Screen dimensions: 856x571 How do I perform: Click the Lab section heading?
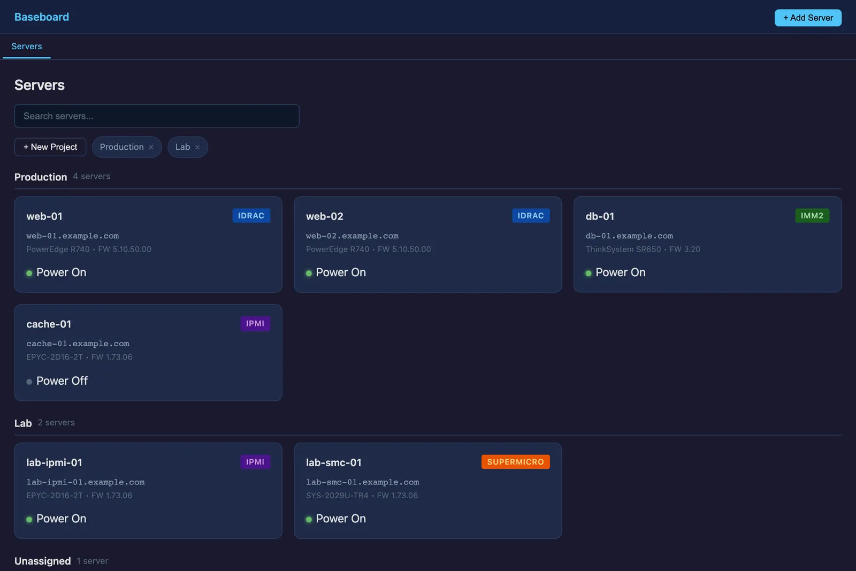pos(23,423)
